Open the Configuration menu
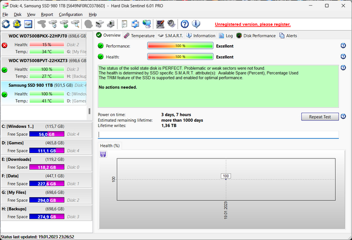Image resolution: width=352 pixels, height=240 pixels. 71,15
